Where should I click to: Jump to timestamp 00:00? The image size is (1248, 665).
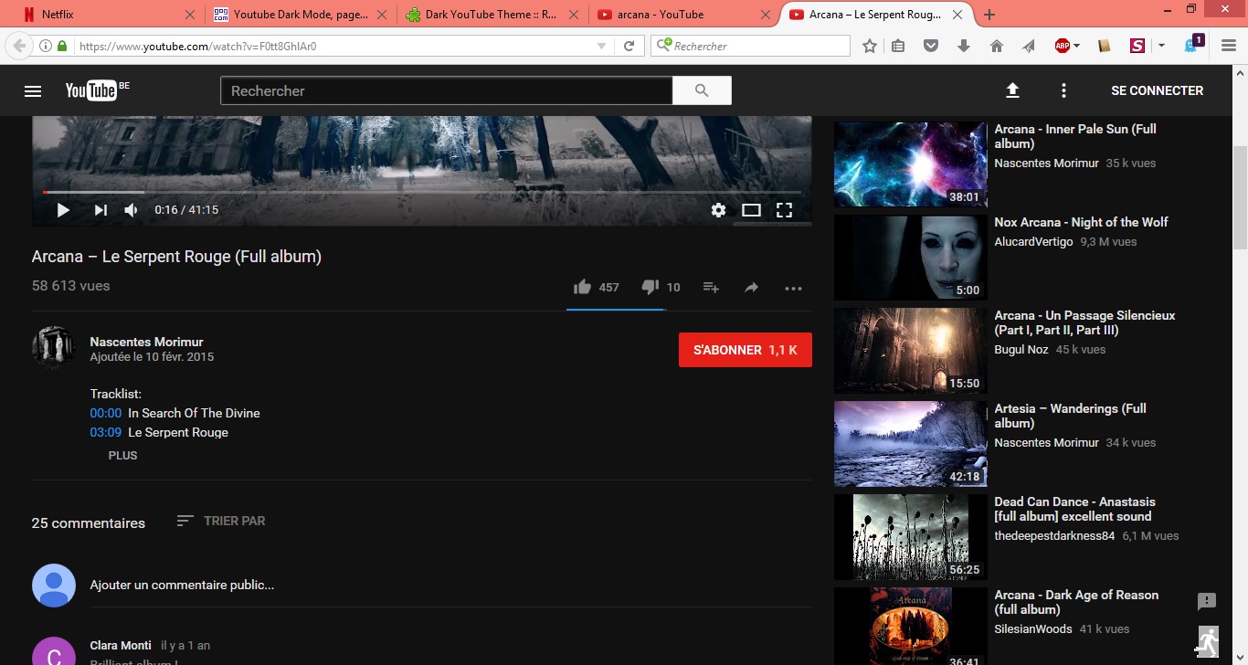click(105, 413)
